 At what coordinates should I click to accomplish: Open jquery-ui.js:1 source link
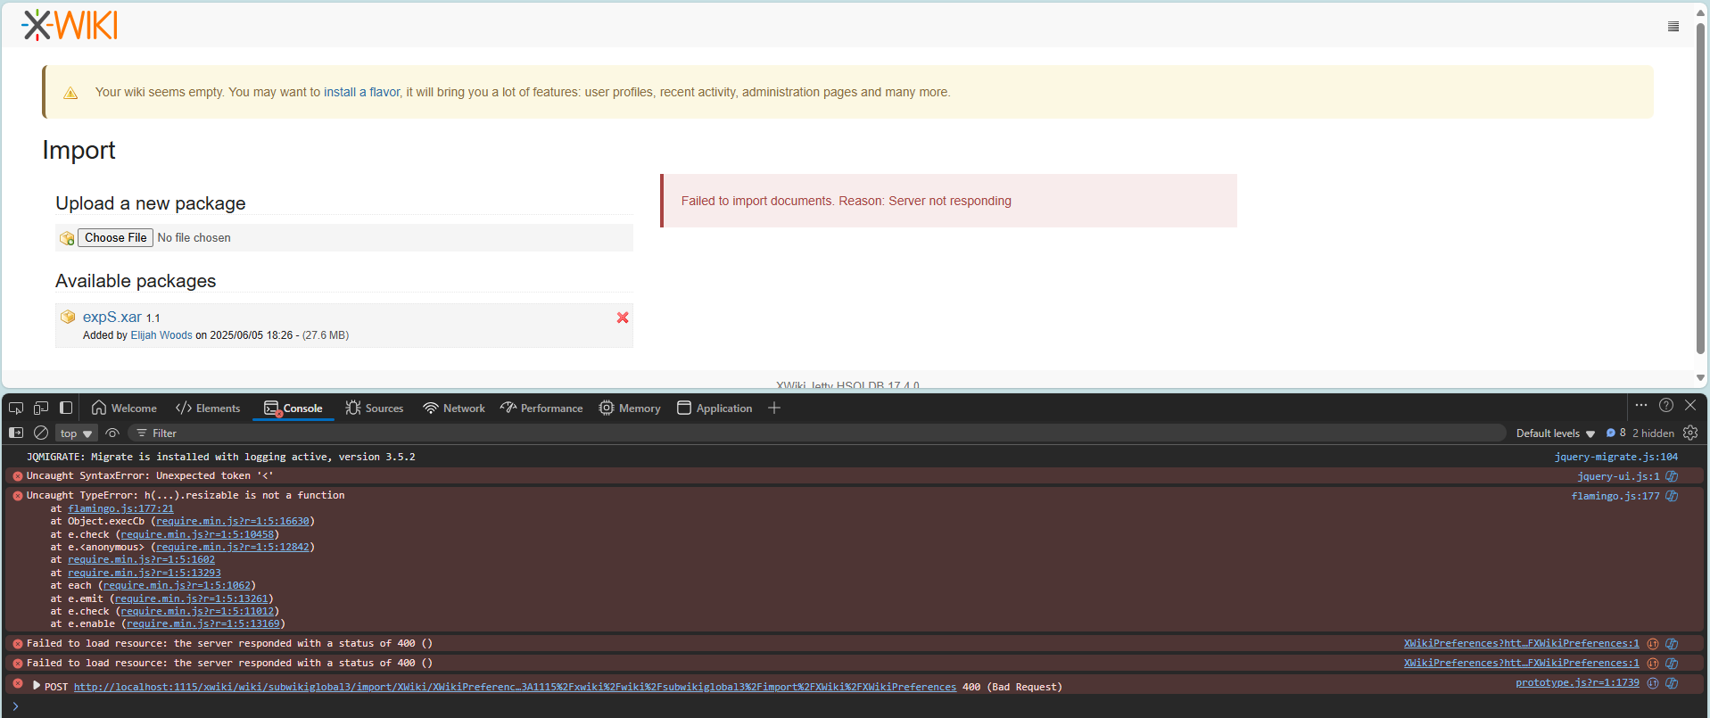(x=1618, y=476)
